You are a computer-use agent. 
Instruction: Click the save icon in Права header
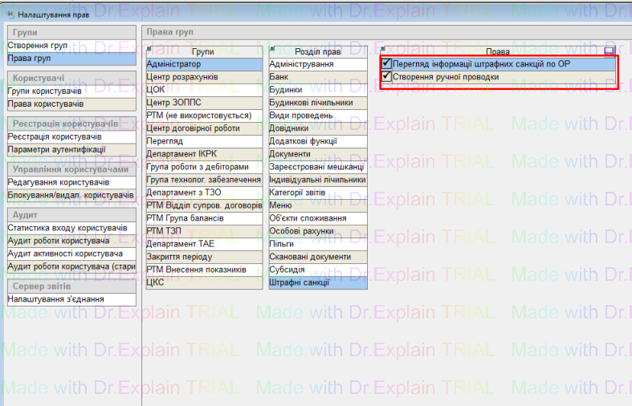(610, 51)
